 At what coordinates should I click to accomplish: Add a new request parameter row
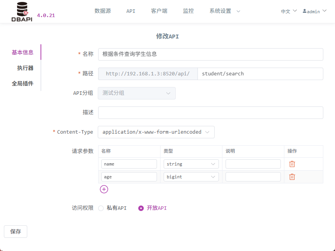coord(104,189)
